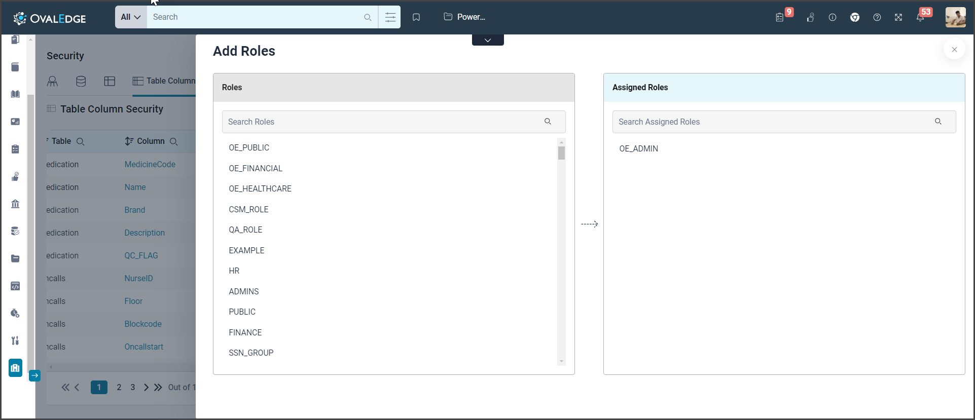The width and height of the screenshot is (975, 420).
Task: Open the NurseID column link
Action: 138,278
